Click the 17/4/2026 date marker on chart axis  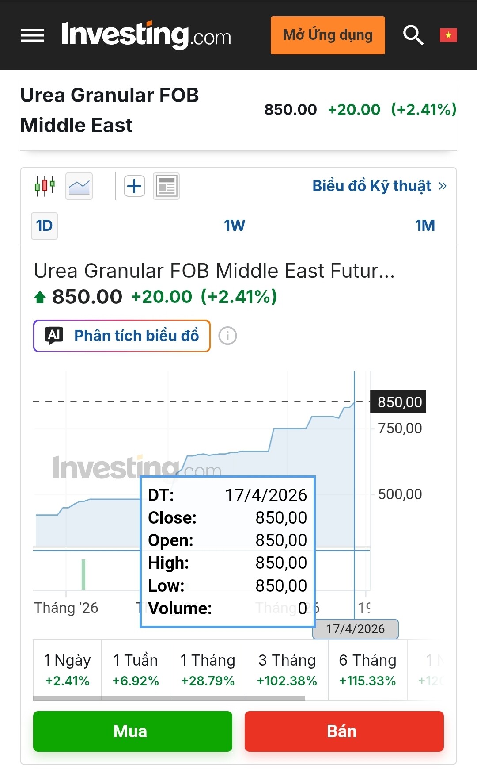click(x=355, y=629)
